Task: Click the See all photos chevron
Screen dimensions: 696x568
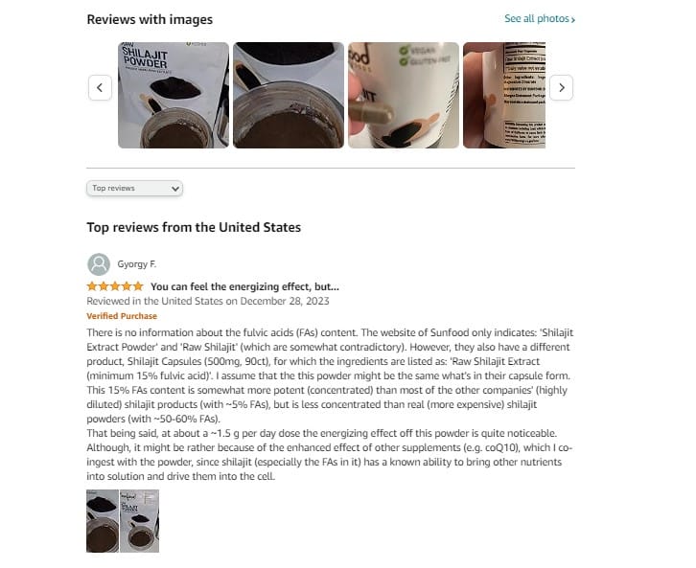Action: click(x=573, y=19)
